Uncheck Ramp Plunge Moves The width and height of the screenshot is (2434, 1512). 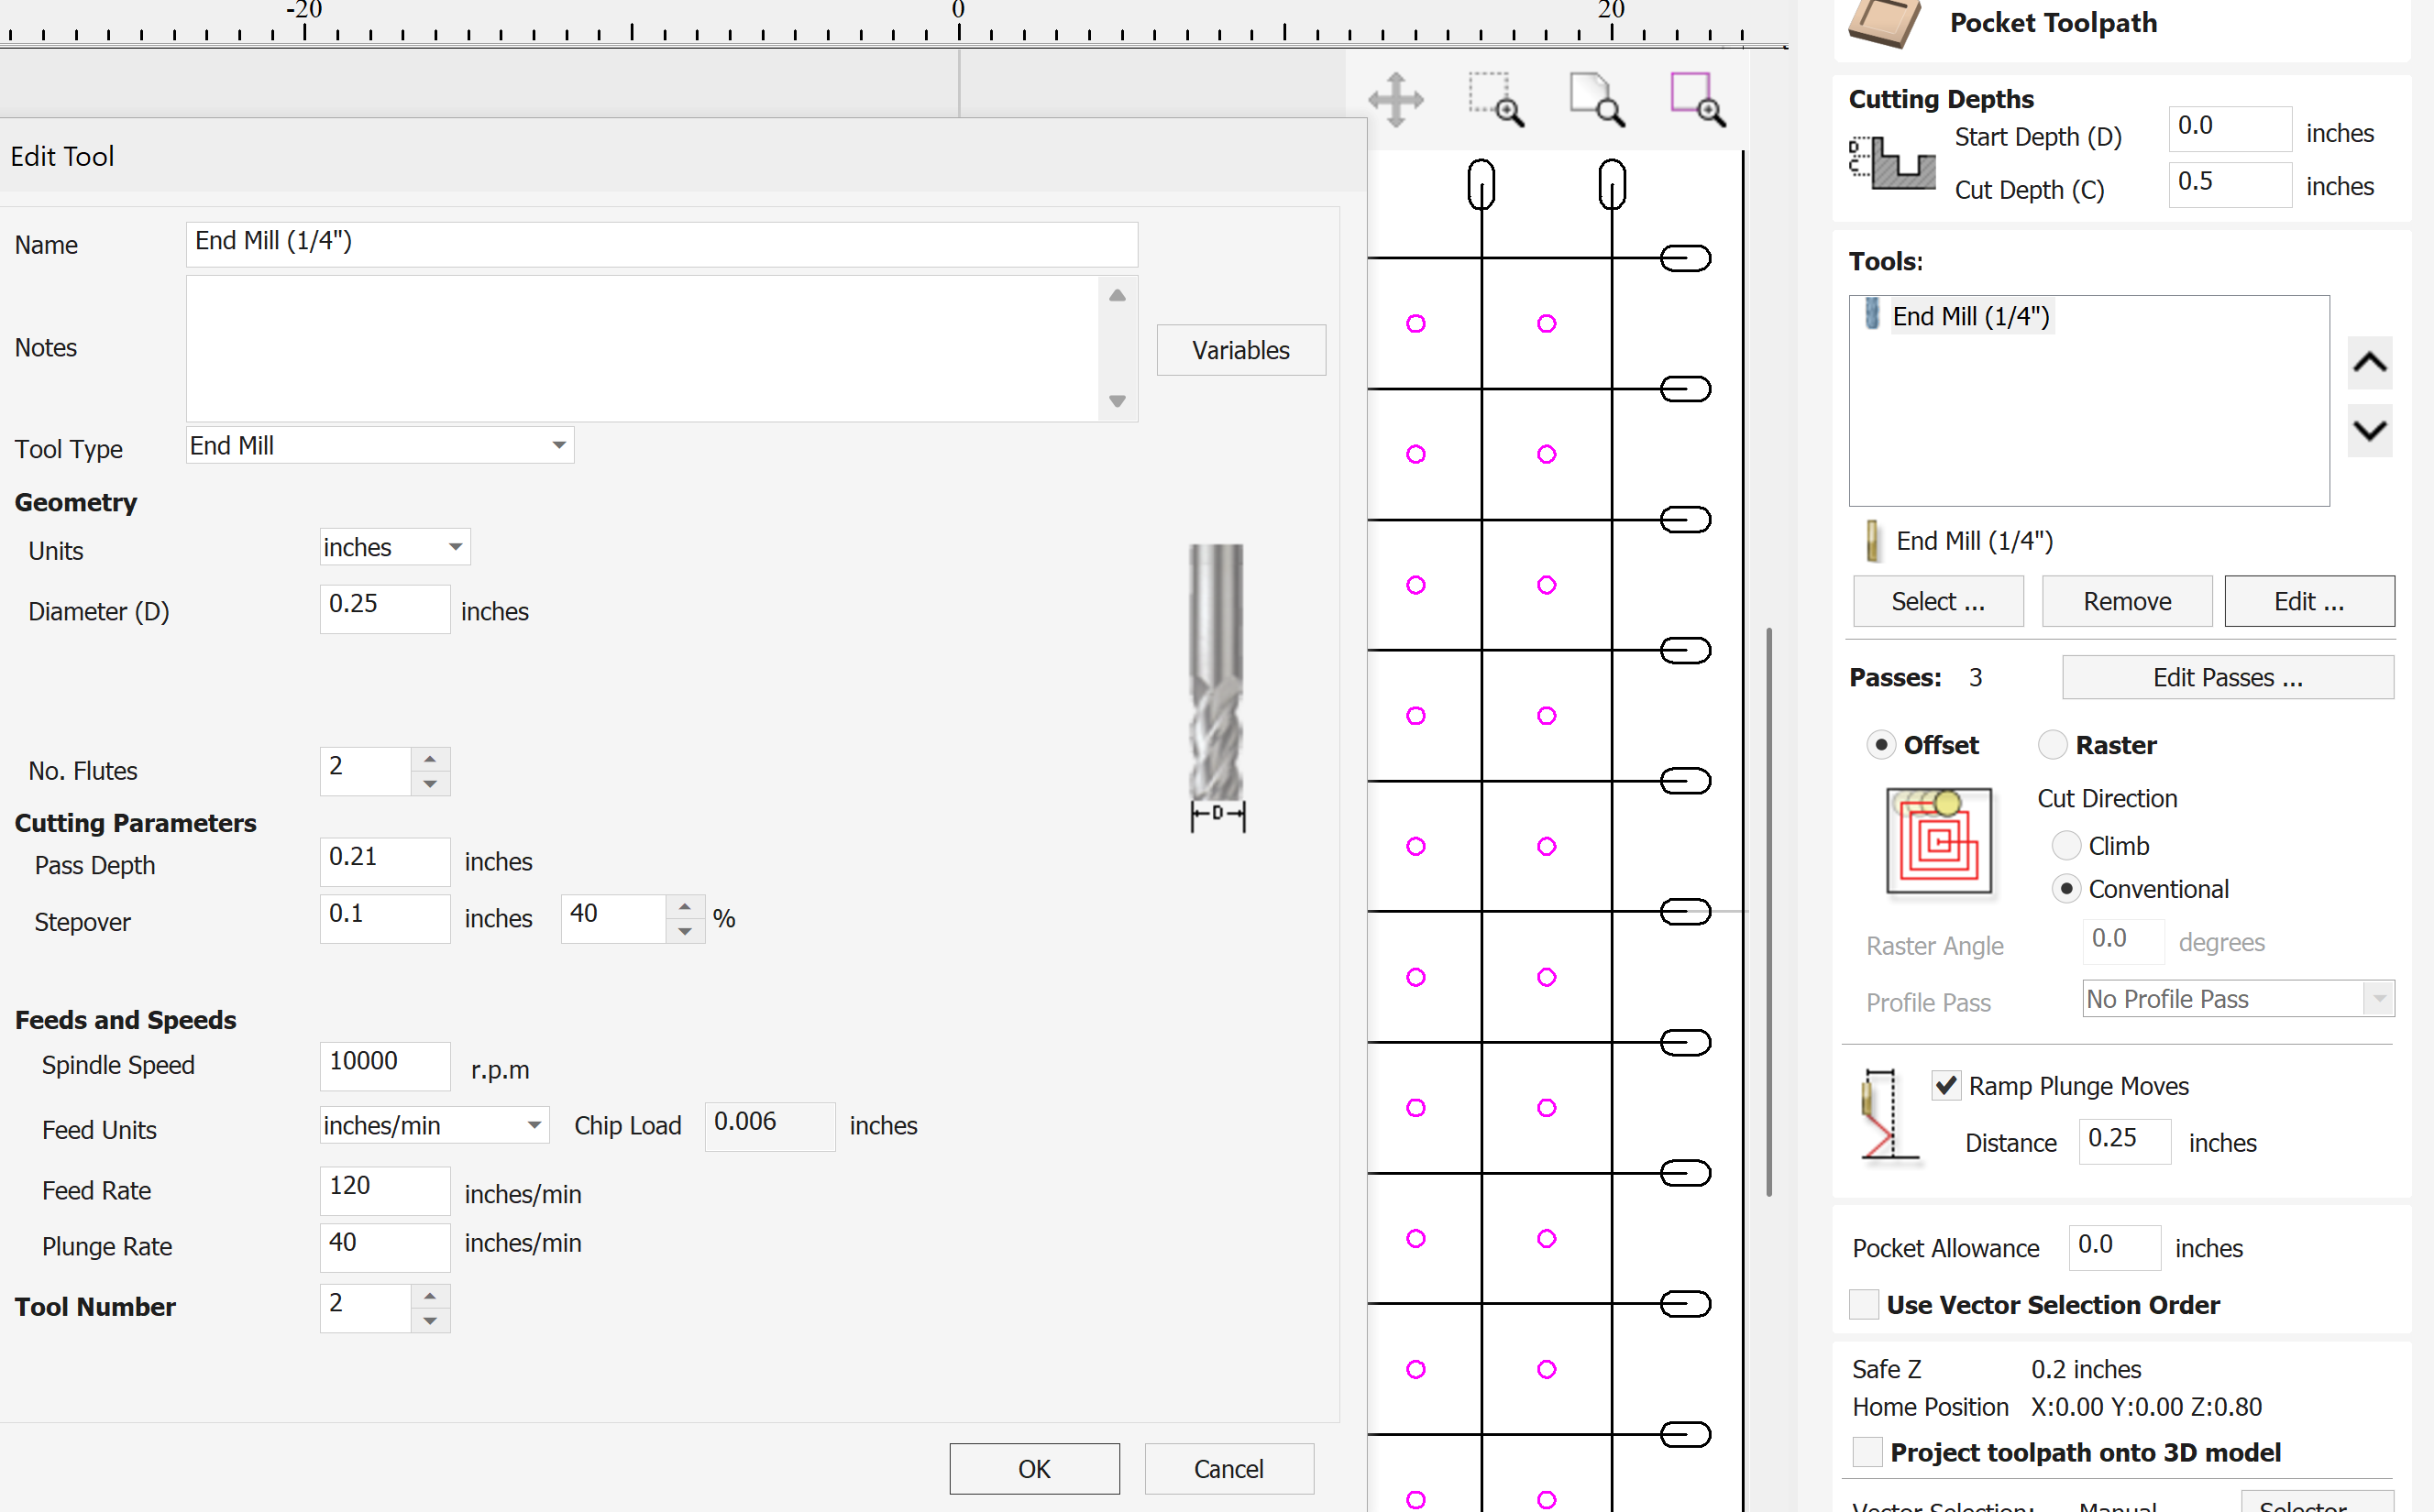pyautogui.click(x=1945, y=1086)
